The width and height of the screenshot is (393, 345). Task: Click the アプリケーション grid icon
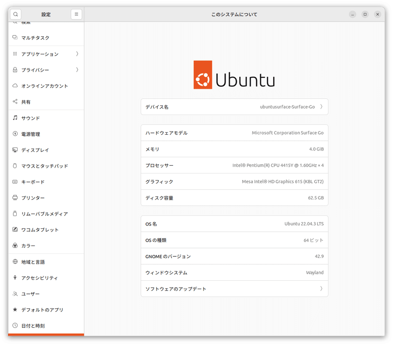(x=15, y=54)
